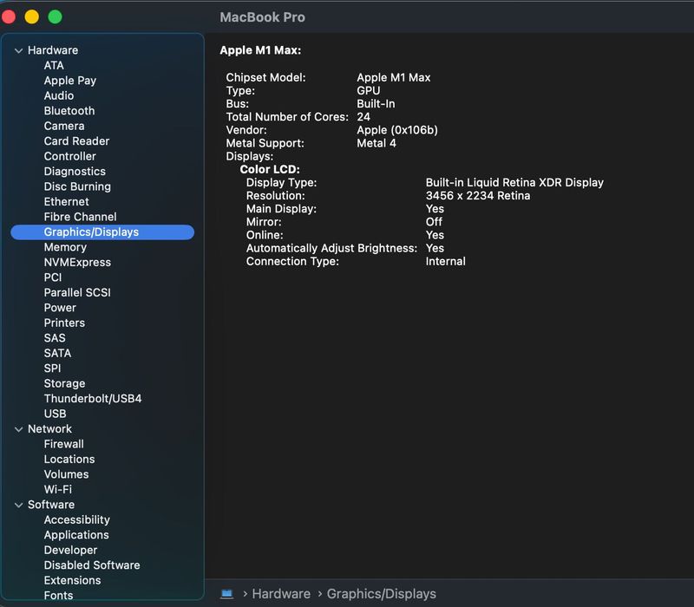Open Wi-Fi under Network
The image size is (694, 607).
coord(58,489)
